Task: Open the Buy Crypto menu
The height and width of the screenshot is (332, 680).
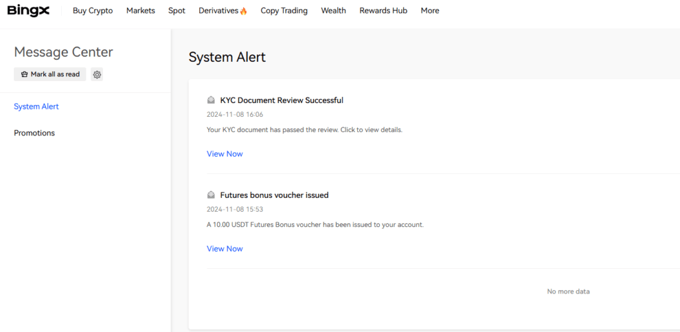Action: 93,11
